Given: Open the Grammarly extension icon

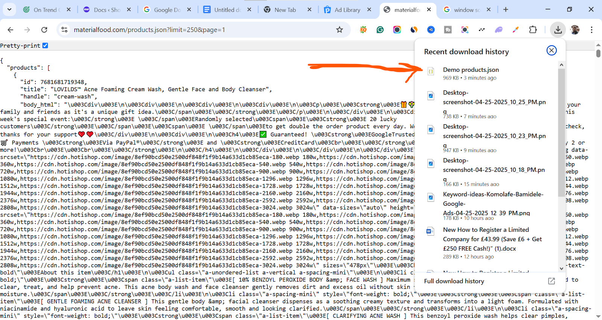Looking at the screenshot, I should click(x=380, y=30).
